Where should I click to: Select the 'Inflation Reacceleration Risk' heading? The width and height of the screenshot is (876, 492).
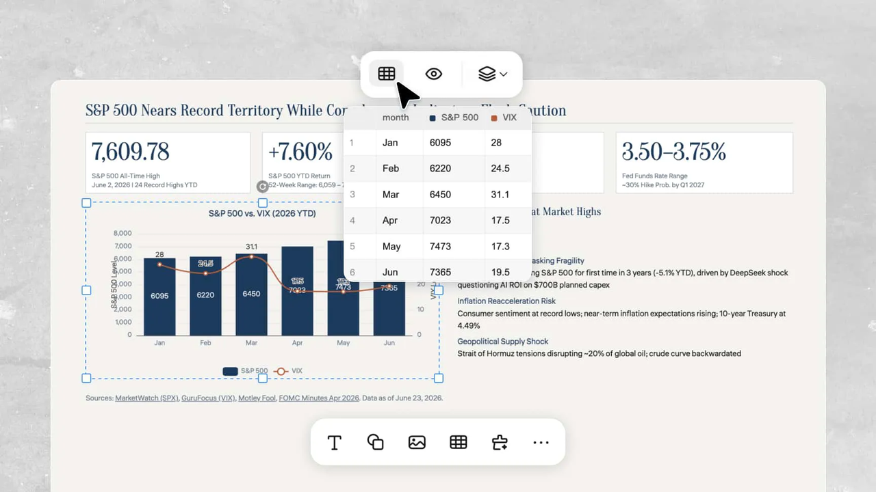[506, 301]
